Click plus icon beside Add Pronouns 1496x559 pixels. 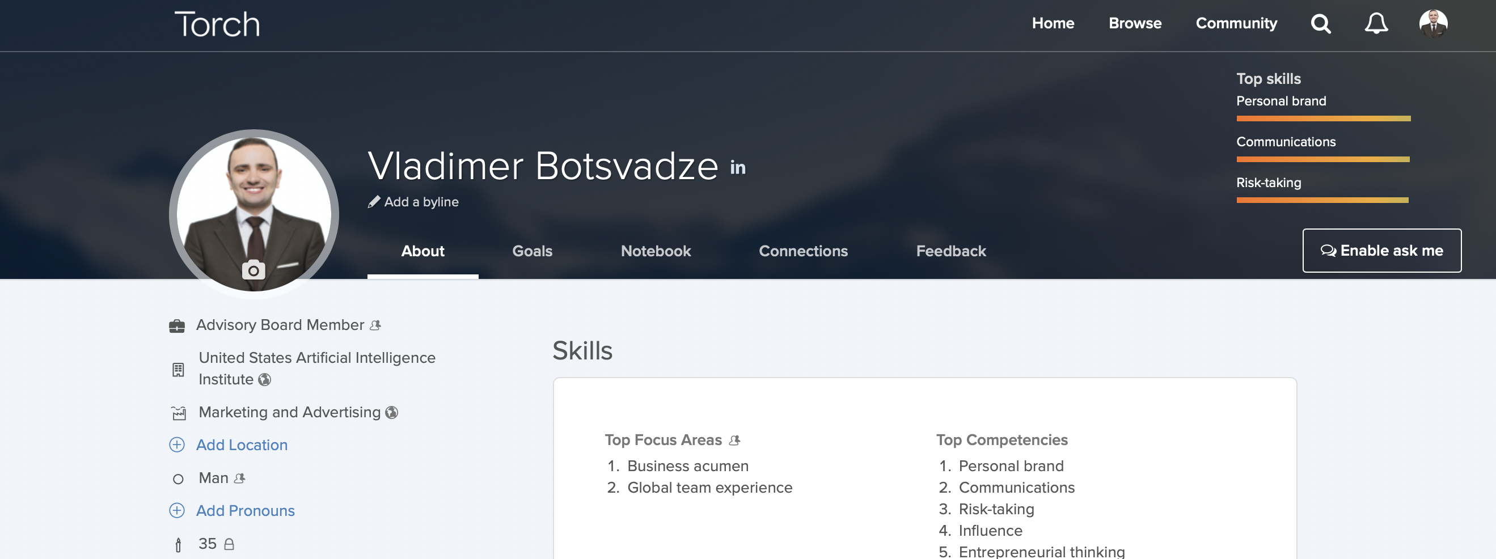(x=176, y=510)
